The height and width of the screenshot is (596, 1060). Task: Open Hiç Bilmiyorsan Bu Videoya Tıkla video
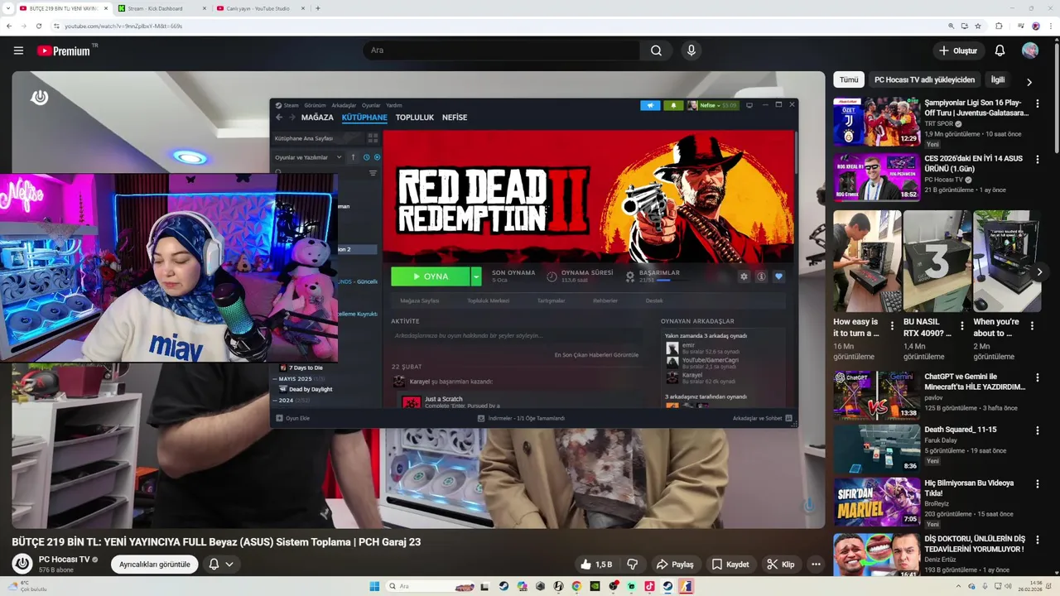(x=970, y=488)
